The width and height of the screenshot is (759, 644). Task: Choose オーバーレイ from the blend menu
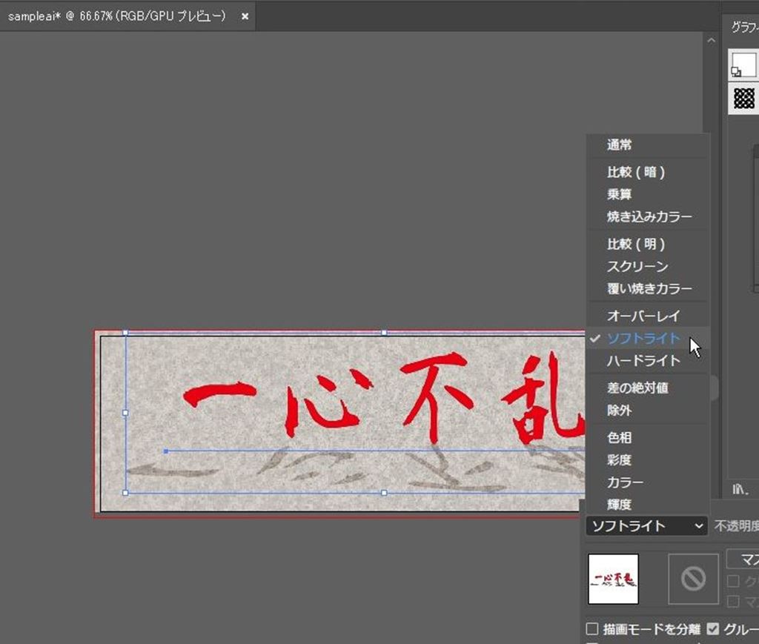point(643,316)
